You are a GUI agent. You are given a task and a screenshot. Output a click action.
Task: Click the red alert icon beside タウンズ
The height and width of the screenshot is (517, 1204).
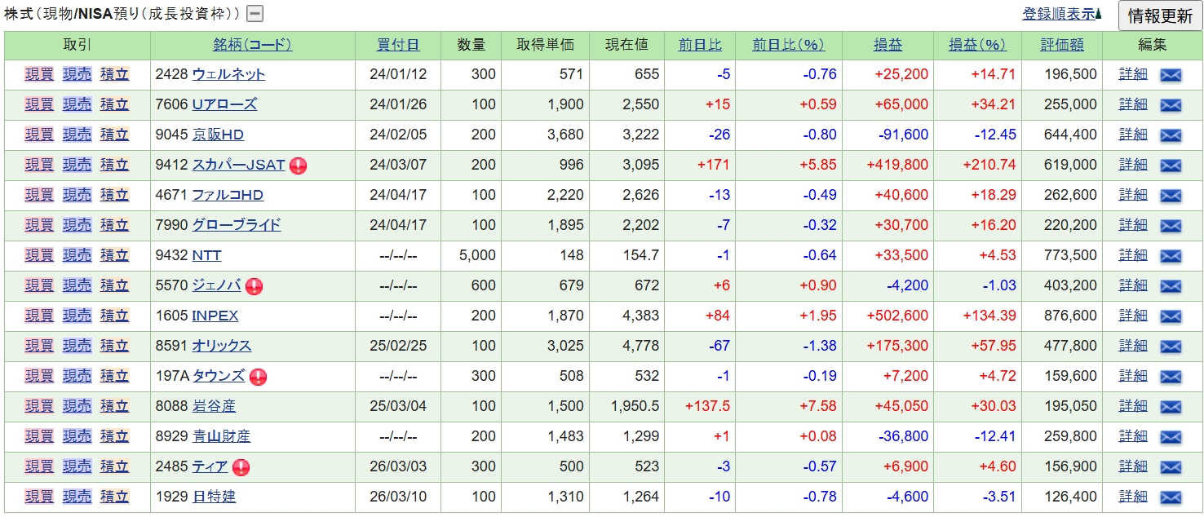(x=259, y=377)
